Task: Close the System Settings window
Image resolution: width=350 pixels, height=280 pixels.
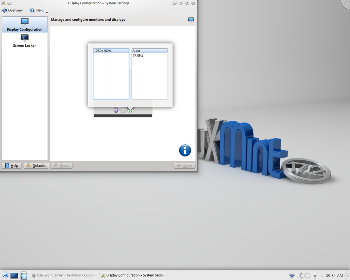Action: [x=193, y=3]
